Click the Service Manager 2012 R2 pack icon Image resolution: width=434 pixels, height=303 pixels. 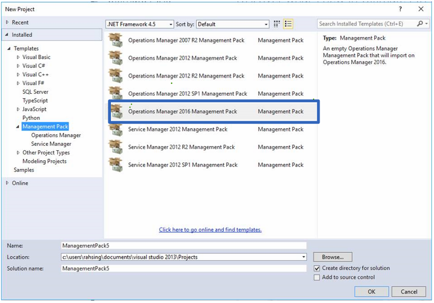pos(116,147)
